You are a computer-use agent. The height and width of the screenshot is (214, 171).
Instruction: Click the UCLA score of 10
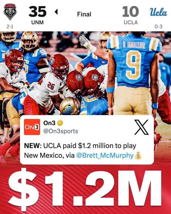coord(131,12)
